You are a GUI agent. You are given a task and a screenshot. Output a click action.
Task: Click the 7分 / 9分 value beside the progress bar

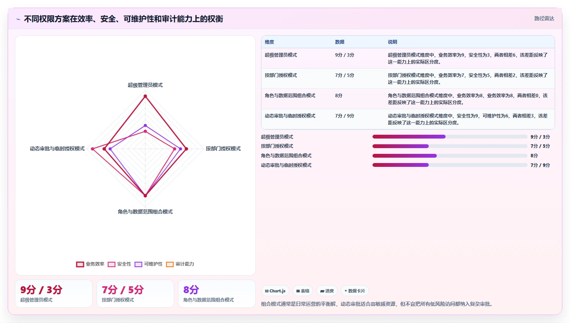click(540, 165)
